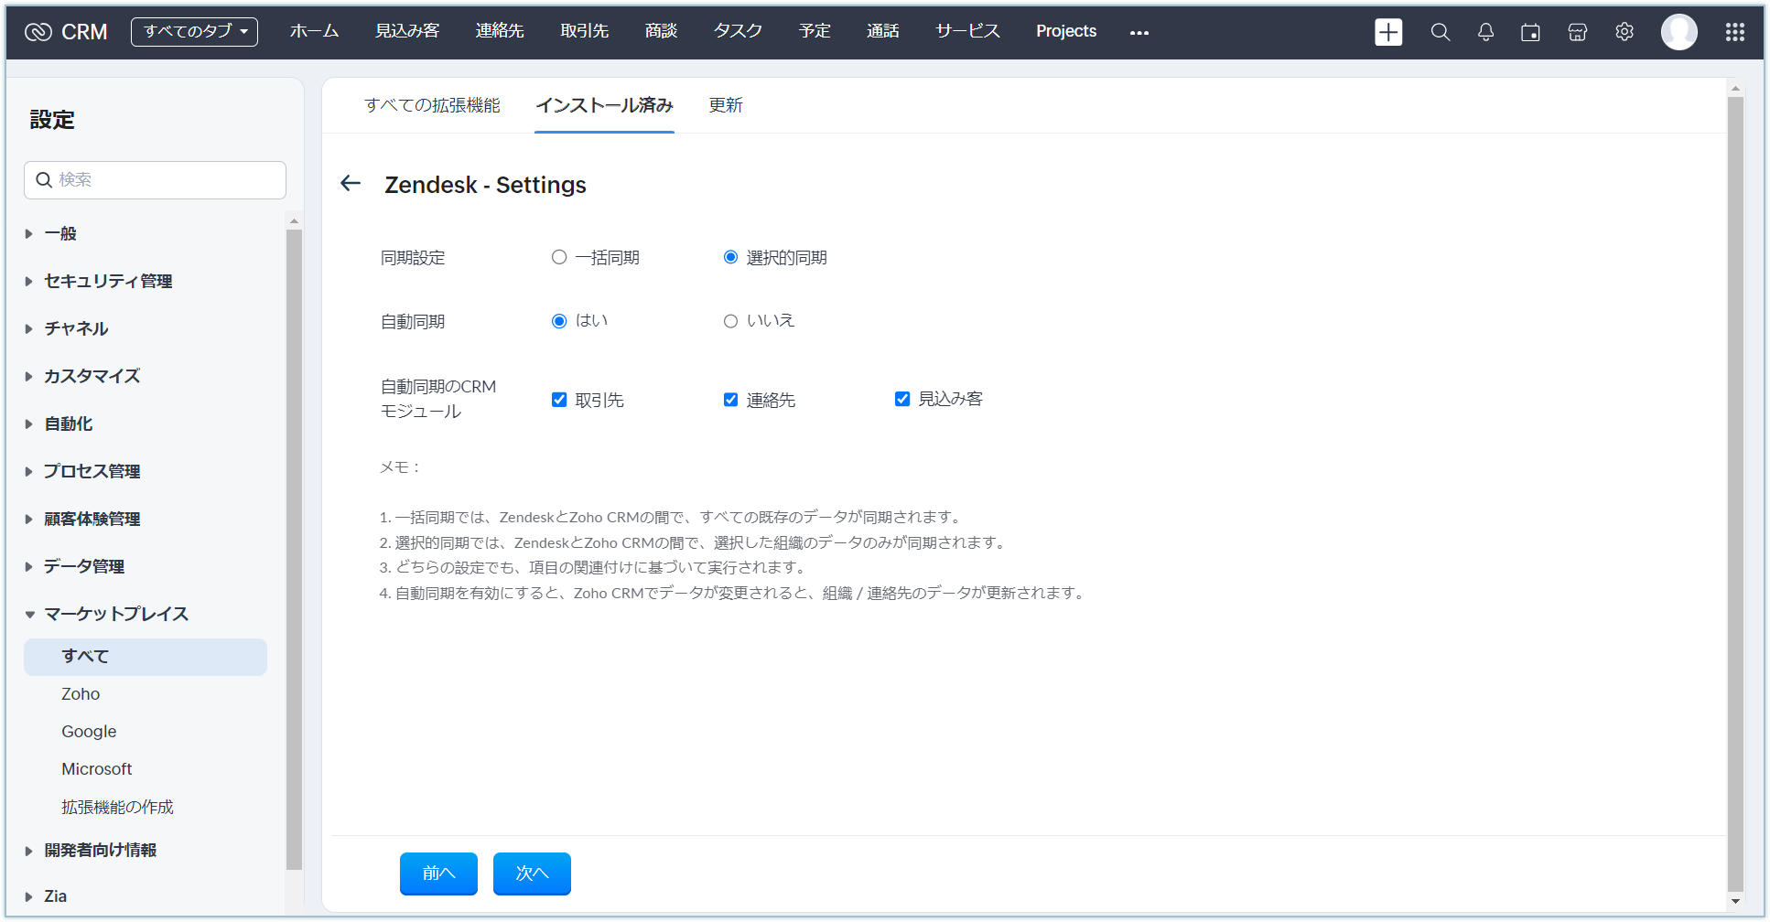Screen dimensions: 1770x922
Task: Open the apps grid launcher icon
Action: click(1734, 32)
